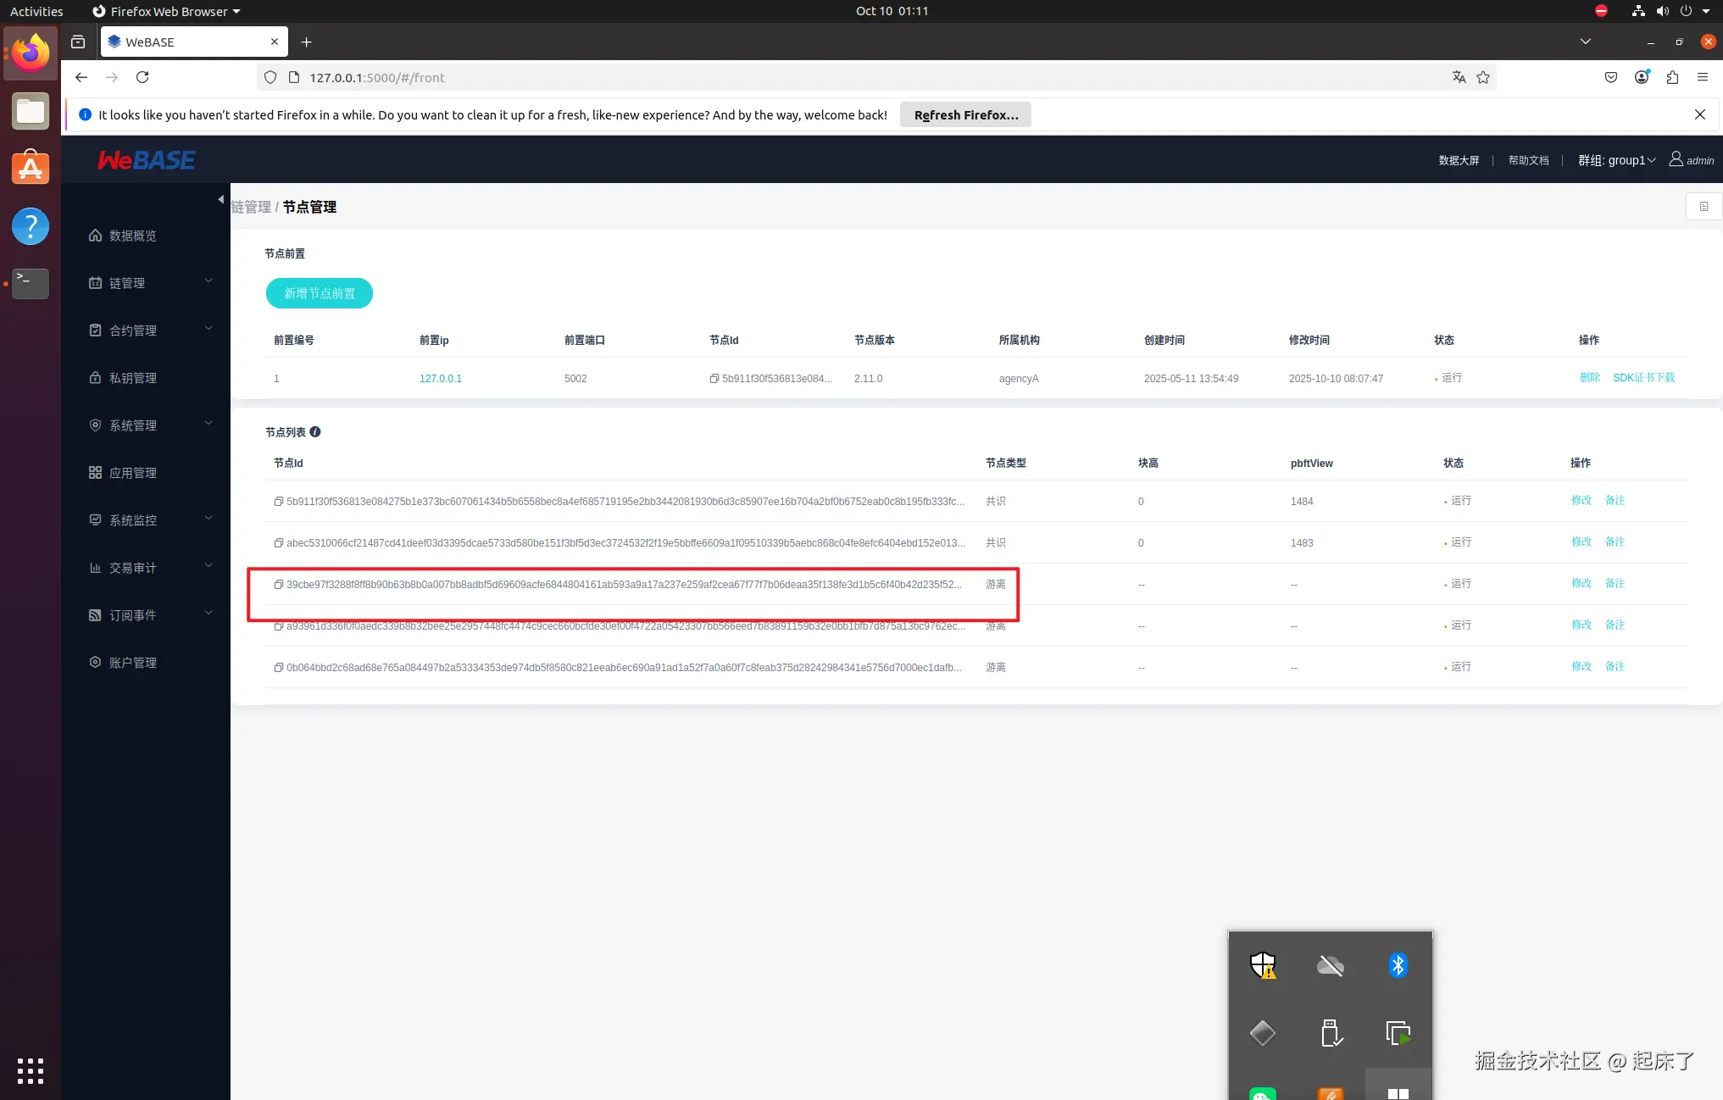Open 数据概览 in sidebar
Viewport: 1723px width, 1100px height.
click(133, 236)
